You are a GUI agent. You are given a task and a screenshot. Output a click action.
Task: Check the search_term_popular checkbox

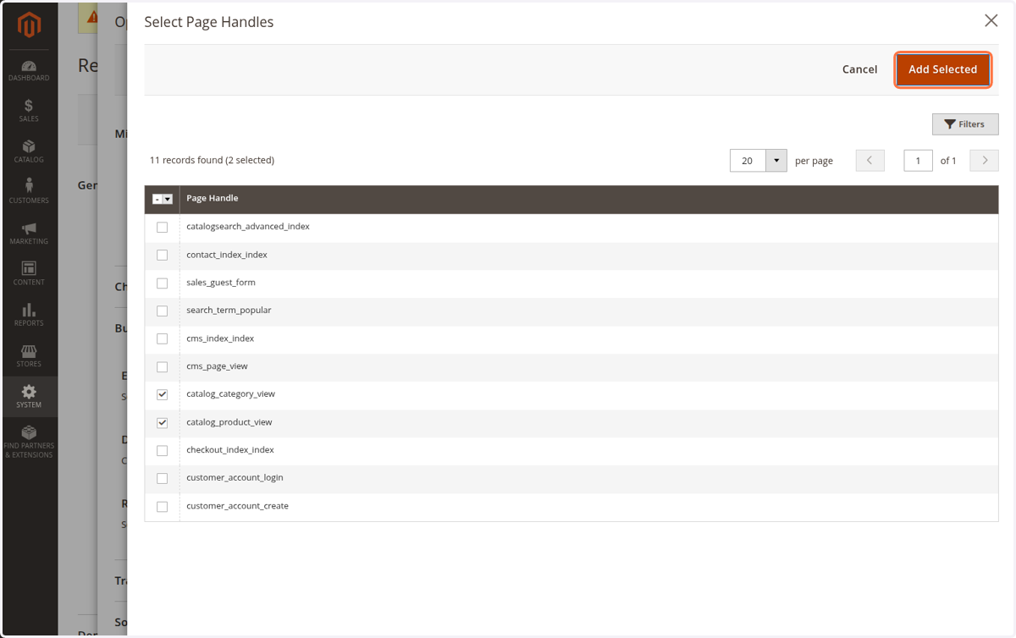tap(162, 311)
